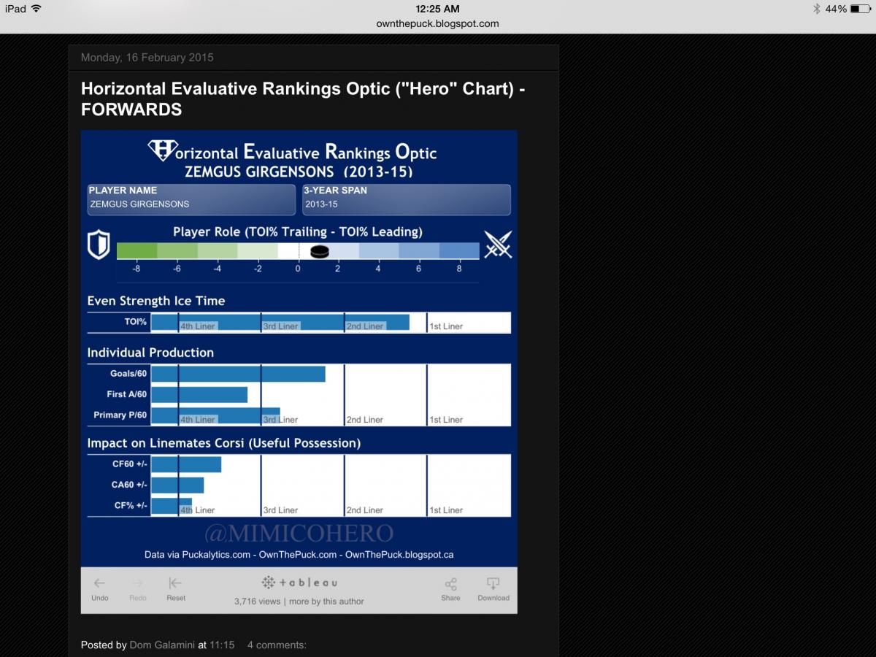The width and height of the screenshot is (876, 657).
Task: Open the 3-Year Span selector
Action: pyautogui.click(x=407, y=199)
